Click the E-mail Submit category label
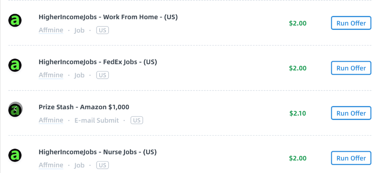The image size is (382, 173). [96, 120]
